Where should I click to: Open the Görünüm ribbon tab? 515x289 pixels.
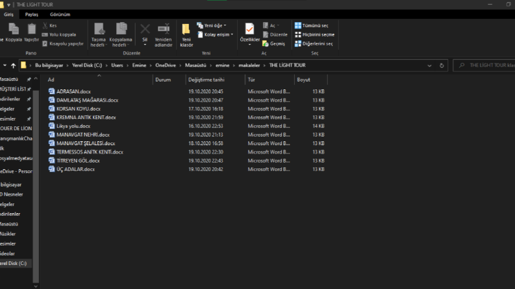point(60,14)
